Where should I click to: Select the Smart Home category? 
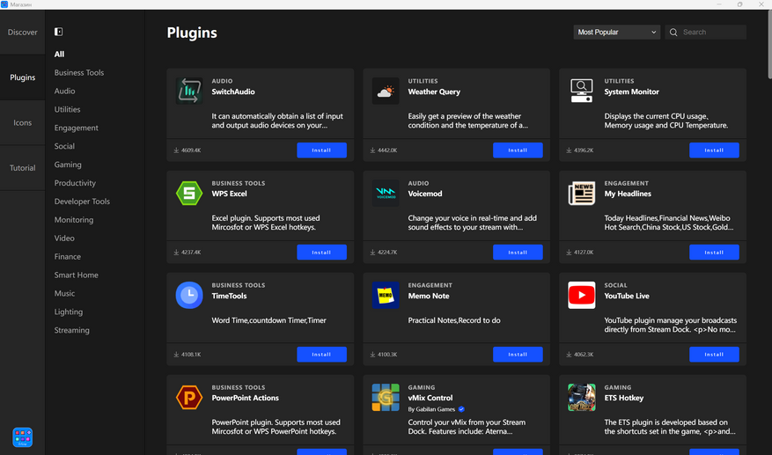77,275
